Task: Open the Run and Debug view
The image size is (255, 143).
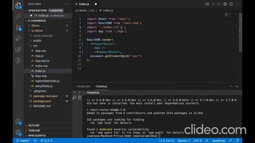Action: click(x=18, y=39)
